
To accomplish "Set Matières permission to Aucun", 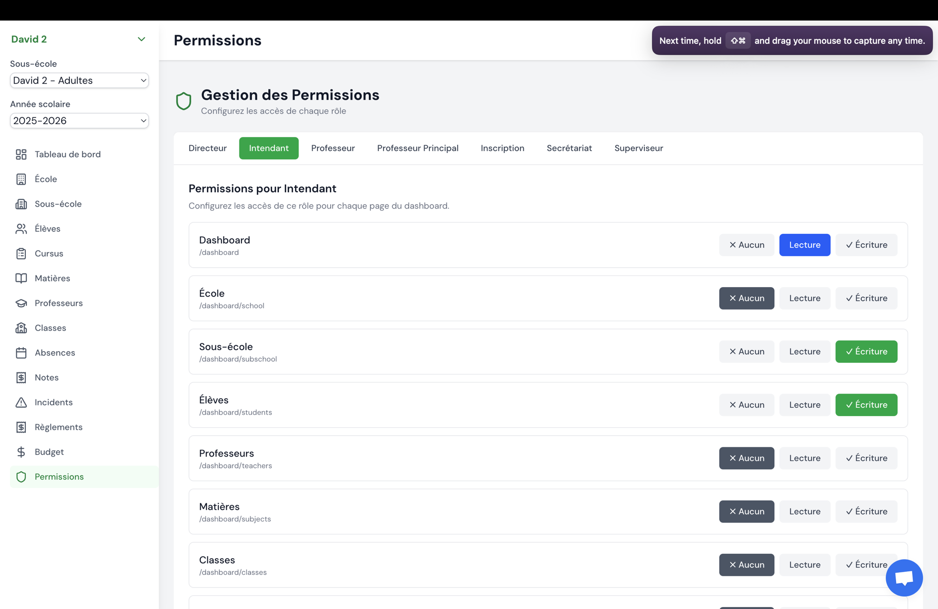I will tap(746, 511).
